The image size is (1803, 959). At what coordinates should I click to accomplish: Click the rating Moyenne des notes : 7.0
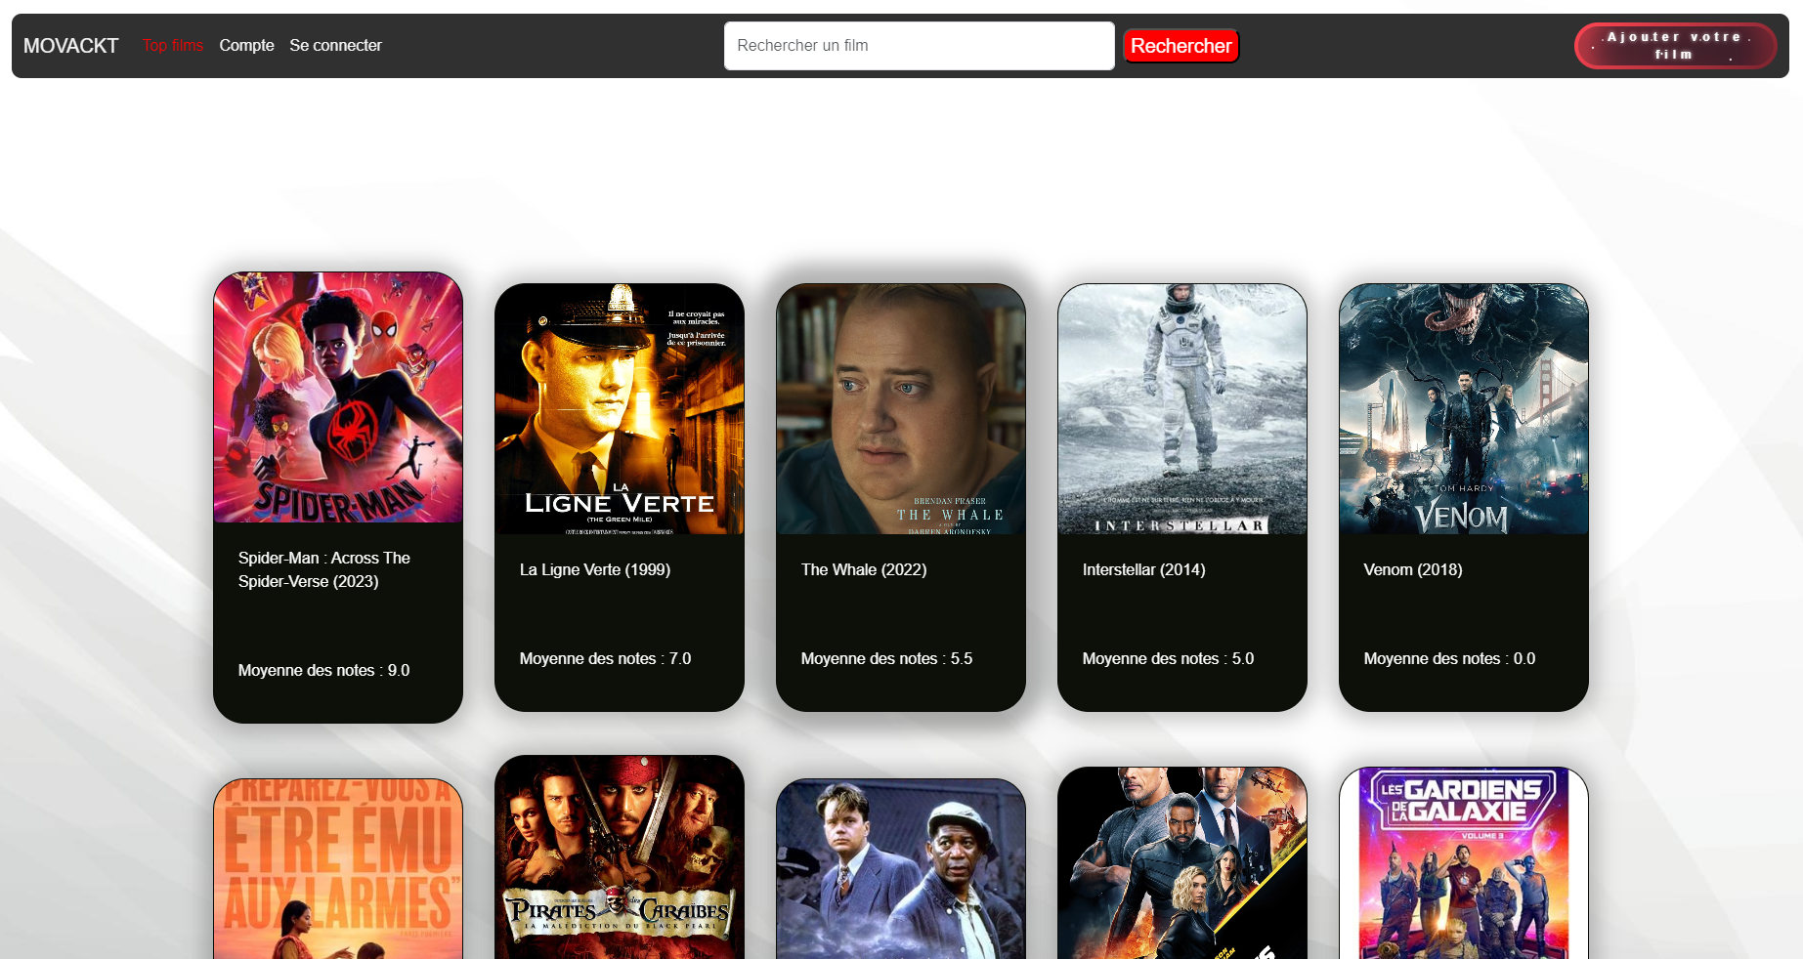pyautogui.click(x=605, y=658)
